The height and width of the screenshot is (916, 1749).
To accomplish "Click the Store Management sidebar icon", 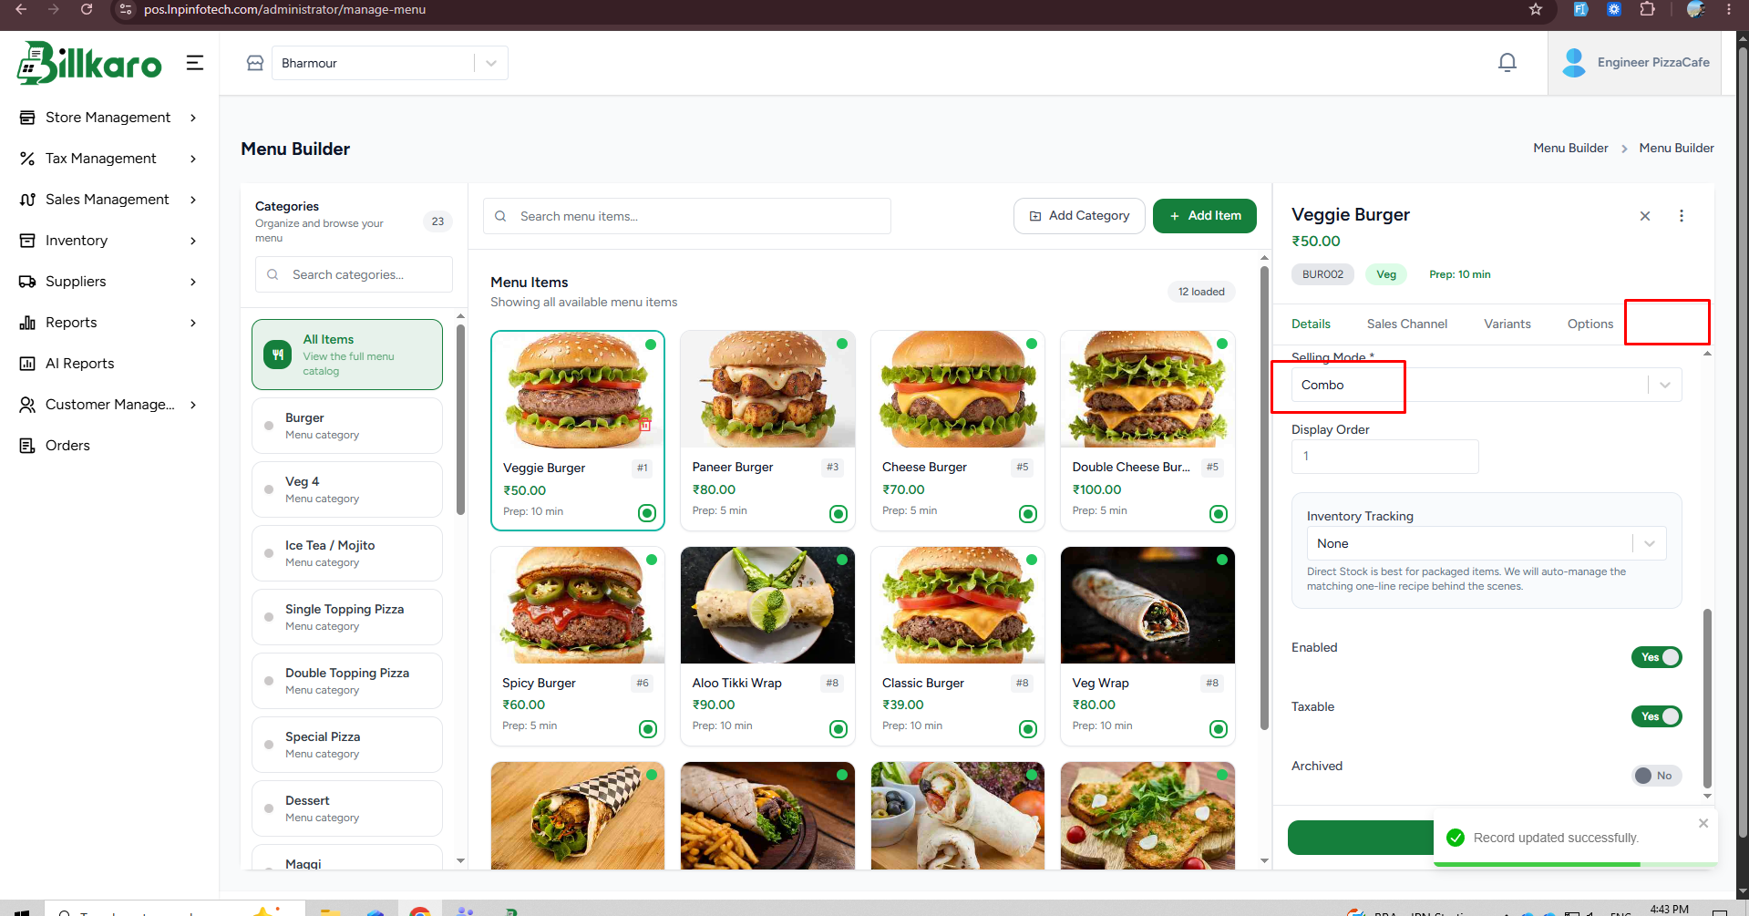I will (x=27, y=118).
